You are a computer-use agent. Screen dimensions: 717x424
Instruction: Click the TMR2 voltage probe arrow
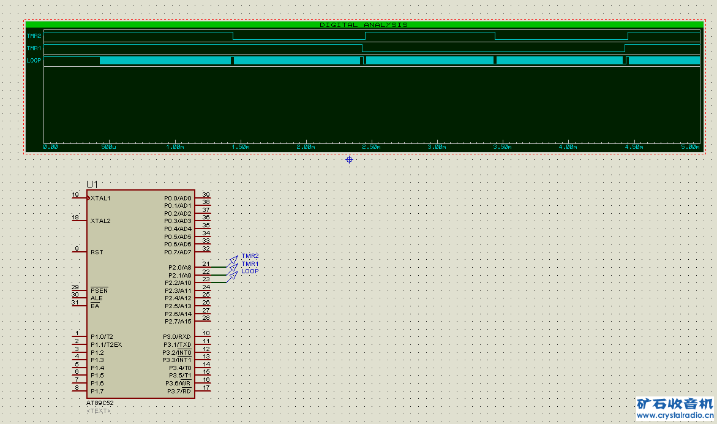(x=233, y=260)
